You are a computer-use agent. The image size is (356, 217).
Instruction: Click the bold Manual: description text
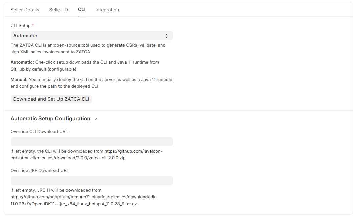(x=19, y=79)
